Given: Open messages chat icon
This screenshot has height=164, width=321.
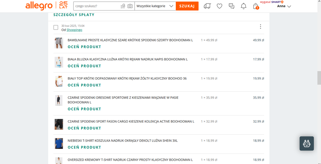Looking at the screenshot, I should tap(231, 6).
